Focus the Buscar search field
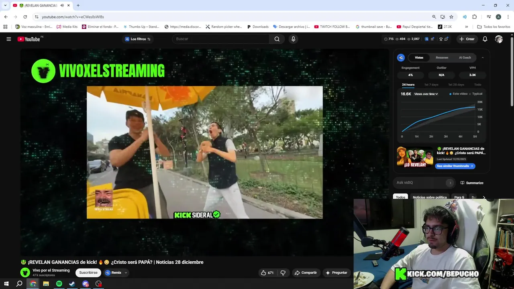Viewport: 514px width, 289px height. (x=221, y=39)
